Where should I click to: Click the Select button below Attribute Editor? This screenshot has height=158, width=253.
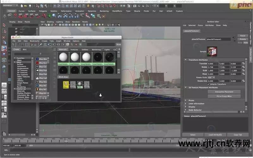tap(193, 135)
